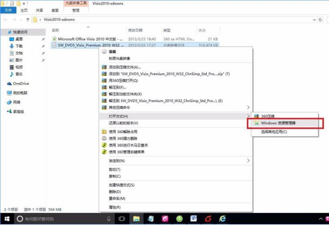Sort by the 修改日期 column header
This screenshot has height=225, width=329.
pos(135,30)
